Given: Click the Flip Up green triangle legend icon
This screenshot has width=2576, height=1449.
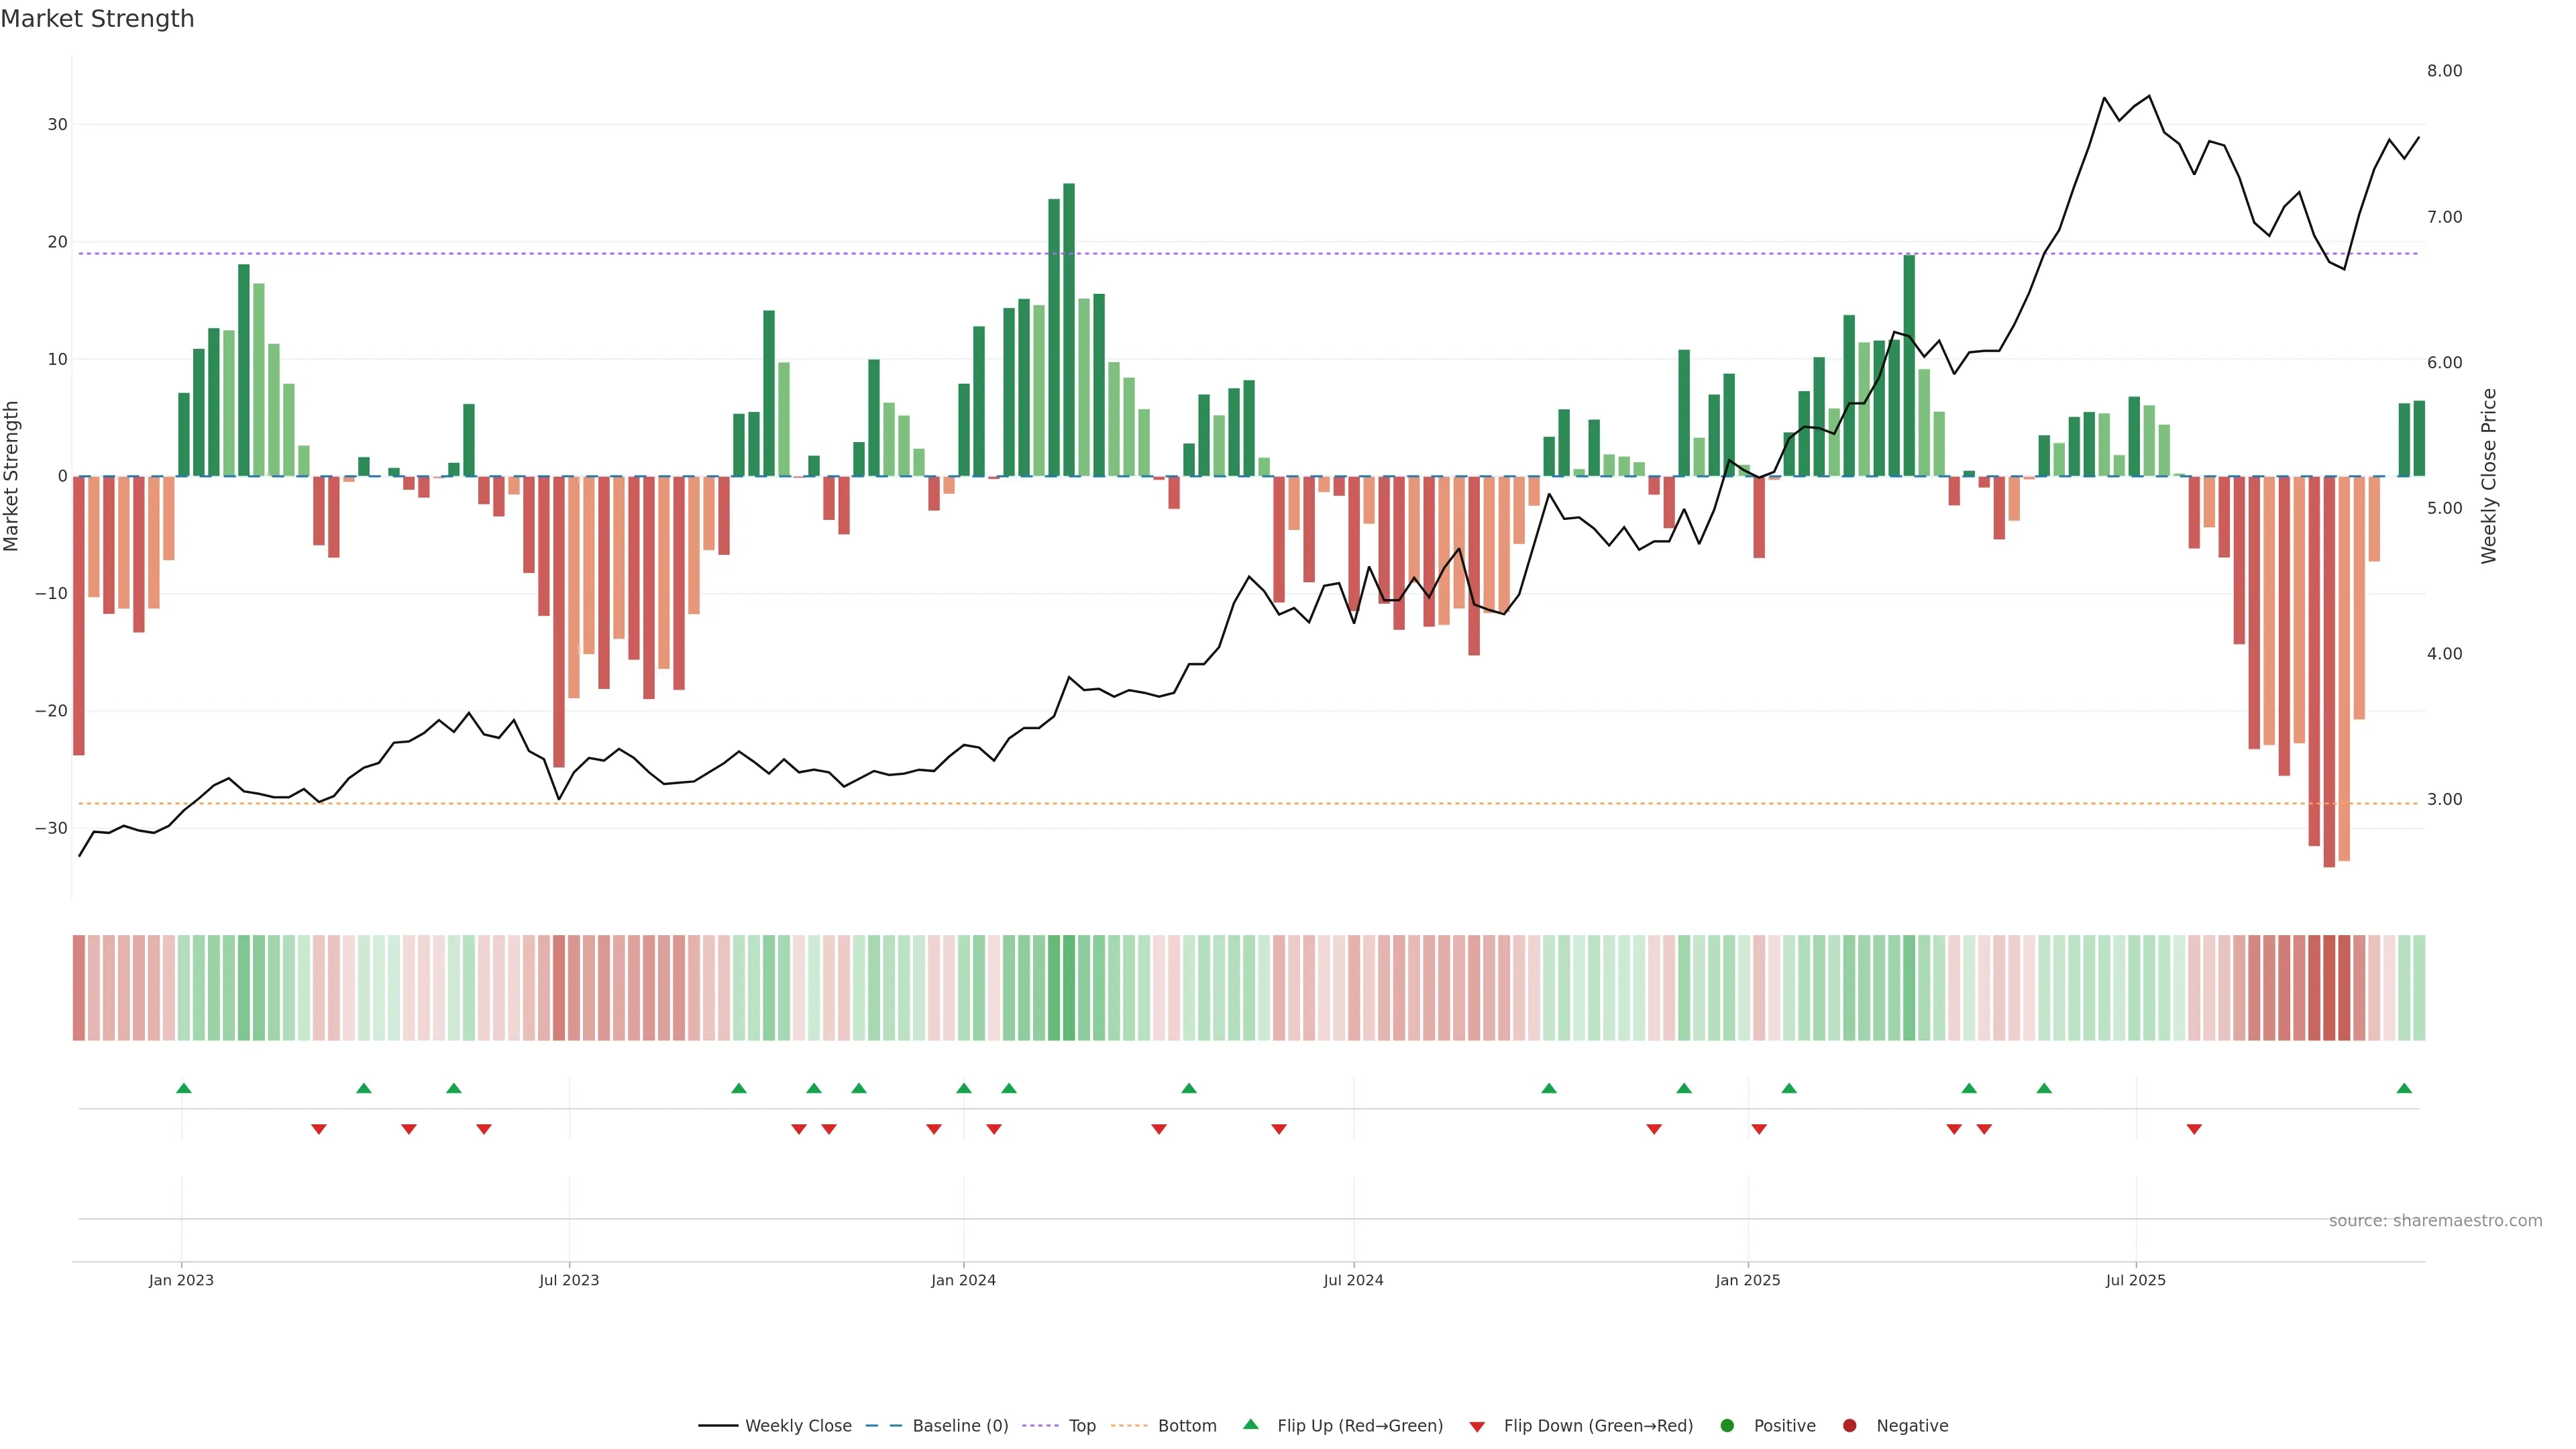Looking at the screenshot, I should (1250, 1424).
